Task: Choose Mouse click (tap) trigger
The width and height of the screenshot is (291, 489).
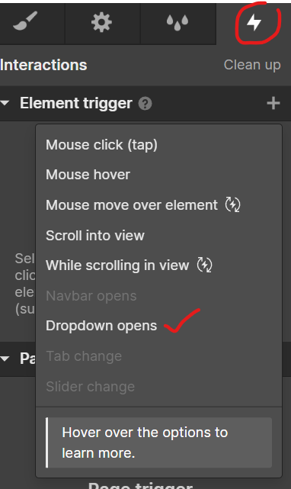Action: pos(101,145)
